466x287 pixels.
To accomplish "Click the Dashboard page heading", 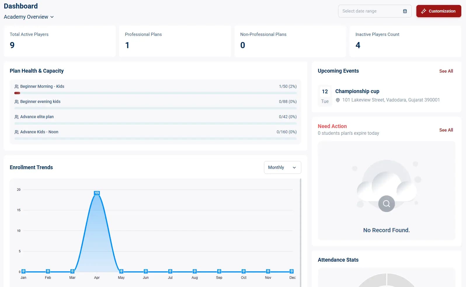I will tap(21, 6).
